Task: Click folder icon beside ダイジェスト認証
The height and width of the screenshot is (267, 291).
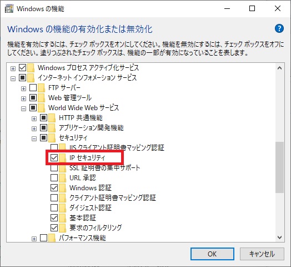Action: tap(63, 208)
